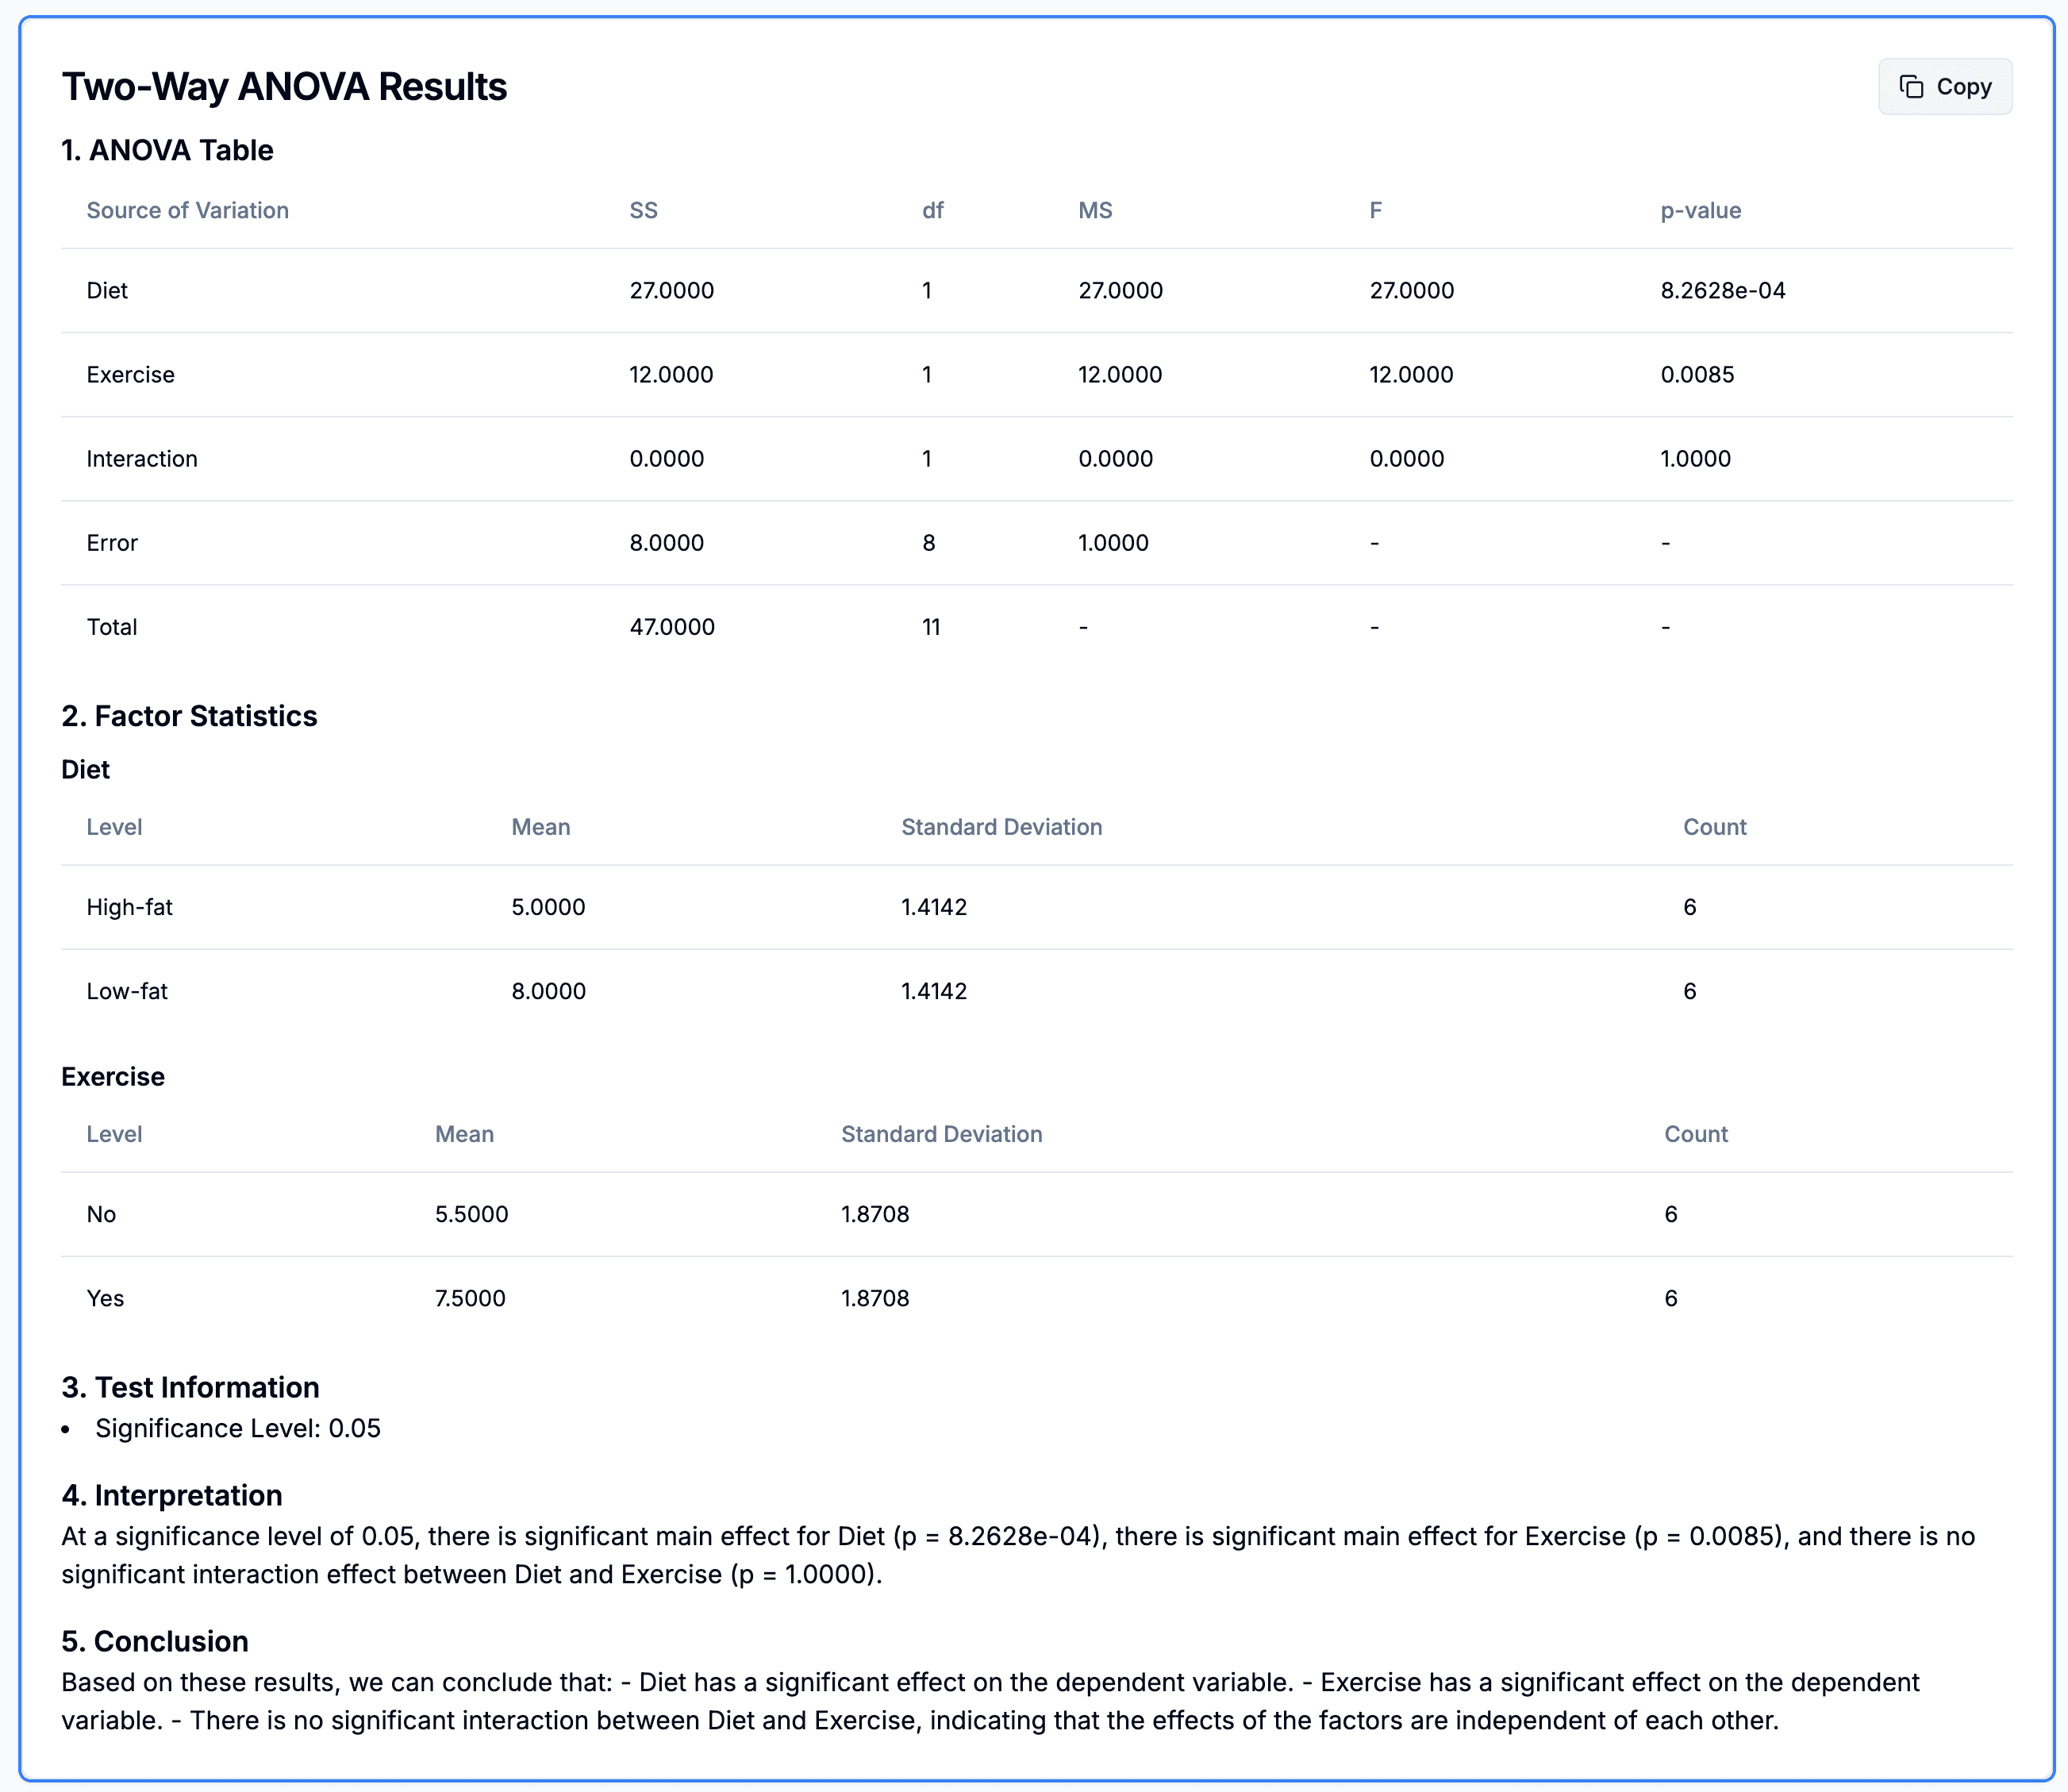The image size is (2068, 1792).
Task: Click the Error df value 8
Action: (x=928, y=542)
